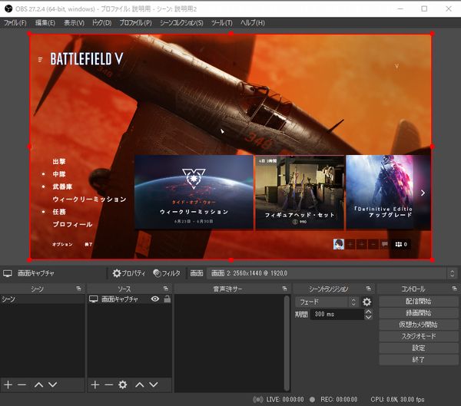Open the プロファイル(P) menu
The width and height of the screenshot is (461, 406).
(x=135, y=23)
